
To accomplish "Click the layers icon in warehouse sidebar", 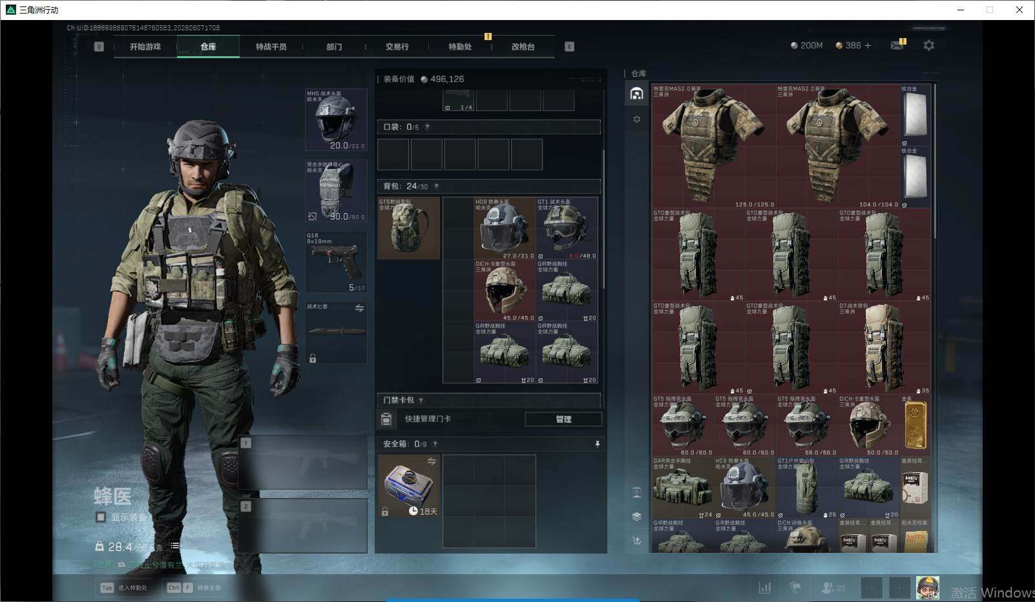I will click(636, 516).
